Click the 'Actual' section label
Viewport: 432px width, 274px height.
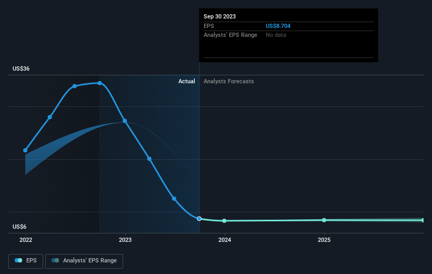tap(186, 81)
